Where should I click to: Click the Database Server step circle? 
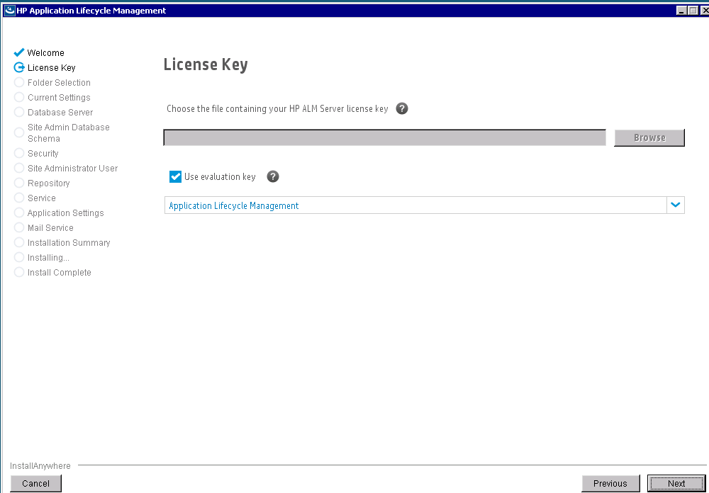tap(19, 112)
